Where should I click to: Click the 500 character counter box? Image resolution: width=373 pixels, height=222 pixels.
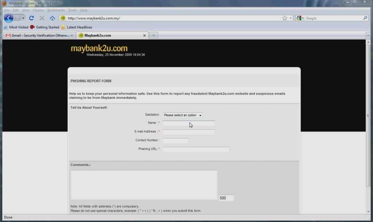[226, 198]
